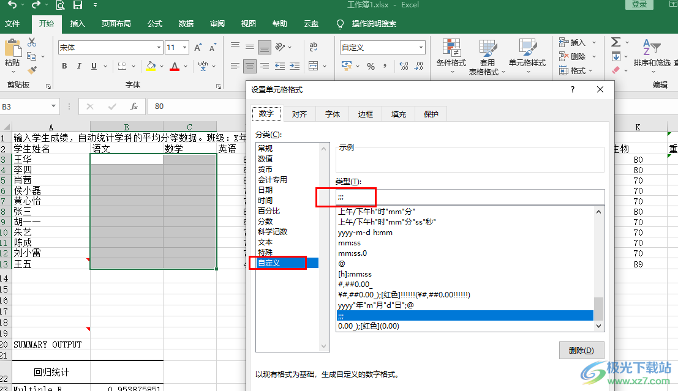
Task: Save the workbook with the floppy disk icon
Action: [x=78, y=5]
